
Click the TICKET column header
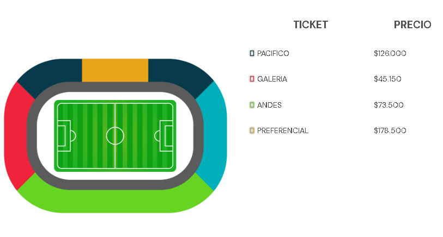coord(311,25)
